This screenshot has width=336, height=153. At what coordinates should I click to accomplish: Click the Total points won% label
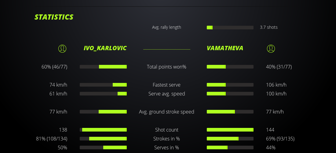click(x=166, y=67)
